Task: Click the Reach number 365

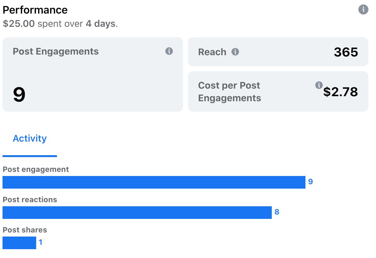Action: 346,52
